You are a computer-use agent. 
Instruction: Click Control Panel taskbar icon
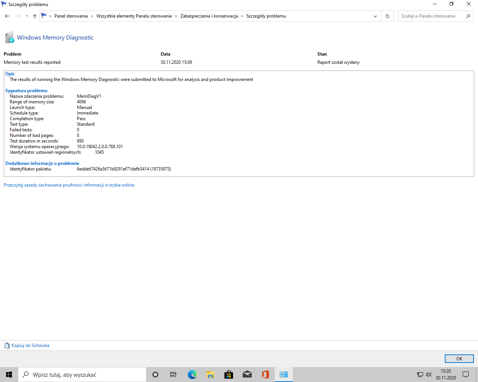tap(284, 375)
